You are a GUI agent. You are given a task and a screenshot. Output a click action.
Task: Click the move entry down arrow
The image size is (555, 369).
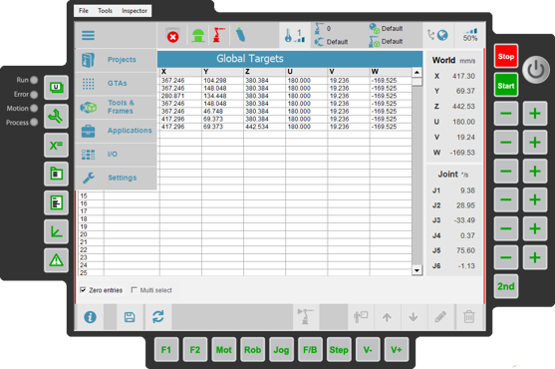[414, 317]
